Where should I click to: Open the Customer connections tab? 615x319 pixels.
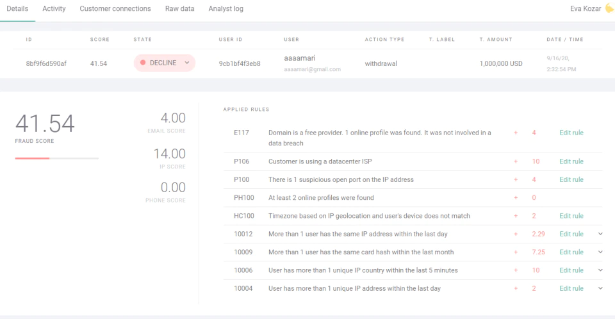point(115,8)
